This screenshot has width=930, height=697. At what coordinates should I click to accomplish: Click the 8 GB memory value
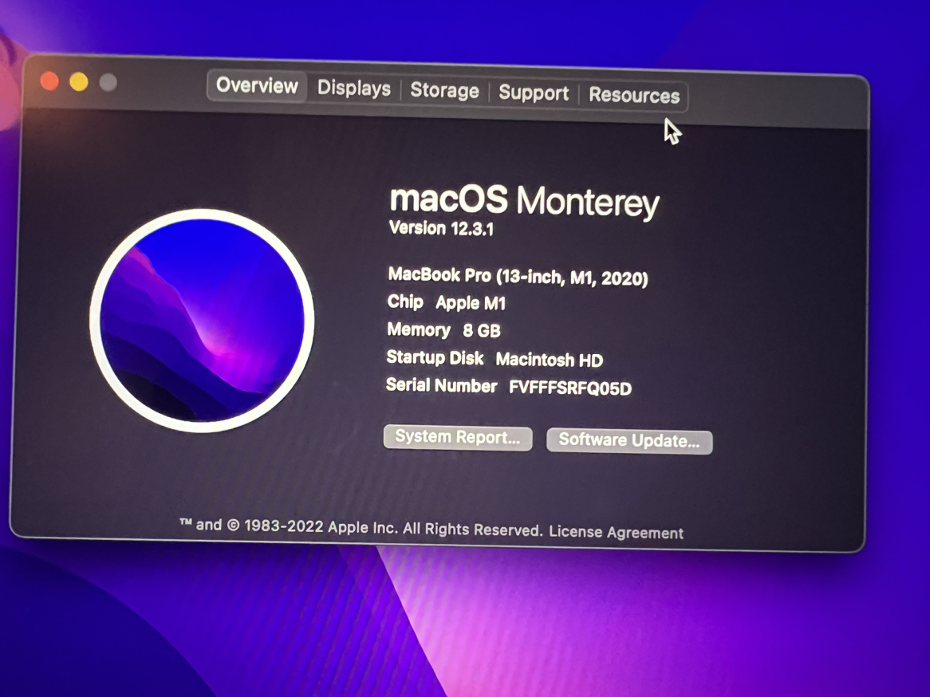point(481,330)
